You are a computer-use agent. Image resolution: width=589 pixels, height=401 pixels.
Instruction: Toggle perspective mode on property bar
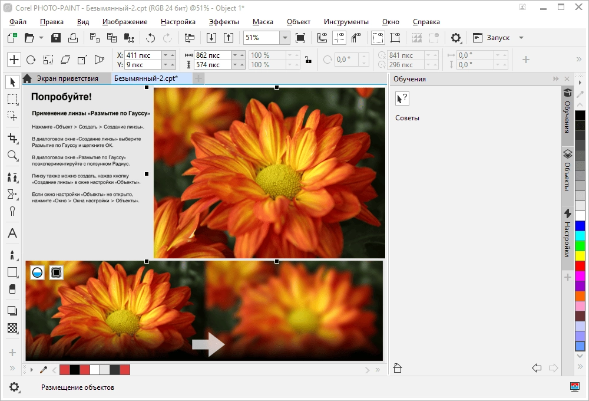tap(99, 60)
